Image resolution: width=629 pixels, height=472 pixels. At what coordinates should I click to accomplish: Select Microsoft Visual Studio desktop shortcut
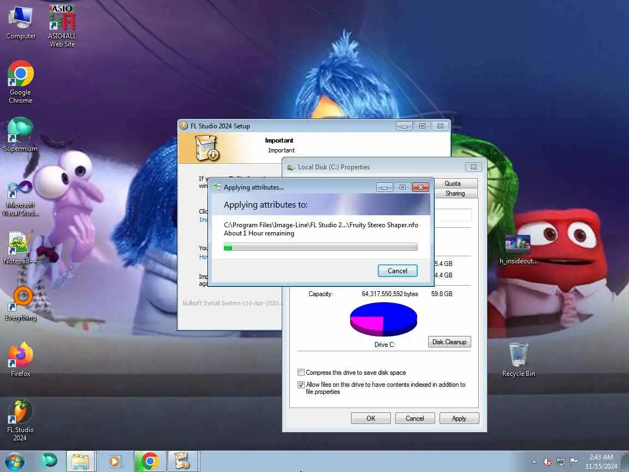point(20,198)
